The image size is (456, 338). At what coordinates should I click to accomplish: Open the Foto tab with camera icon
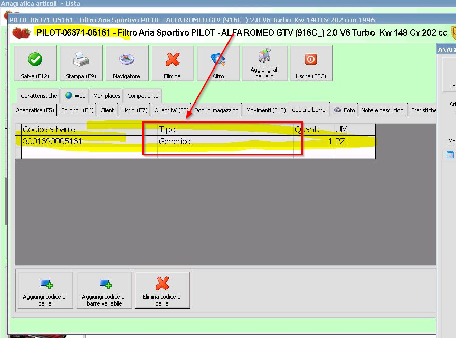pyautogui.click(x=345, y=110)
